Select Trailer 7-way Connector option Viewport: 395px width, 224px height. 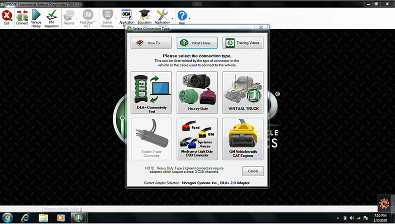click(151, 139)
